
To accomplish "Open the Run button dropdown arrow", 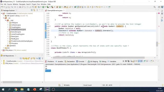I will pos(45,7).
